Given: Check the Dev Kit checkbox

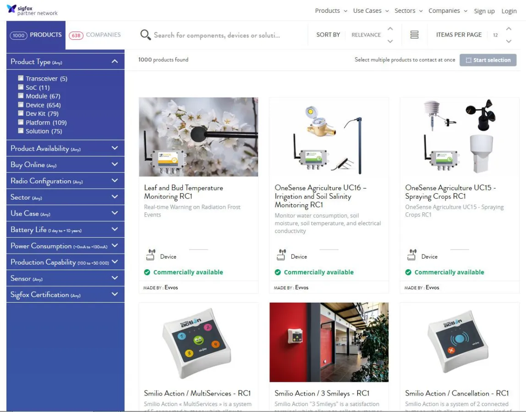Looking at the screenshot, I should coord(21,113).
